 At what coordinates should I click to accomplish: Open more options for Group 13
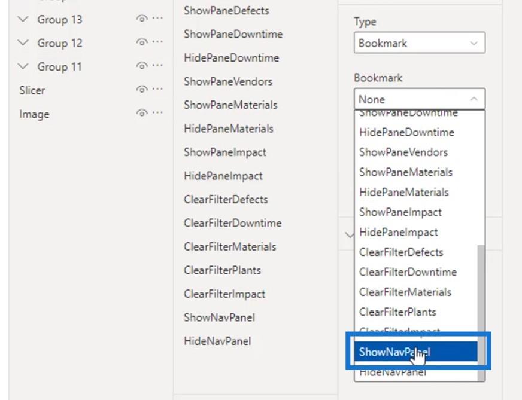click(157, 19)
